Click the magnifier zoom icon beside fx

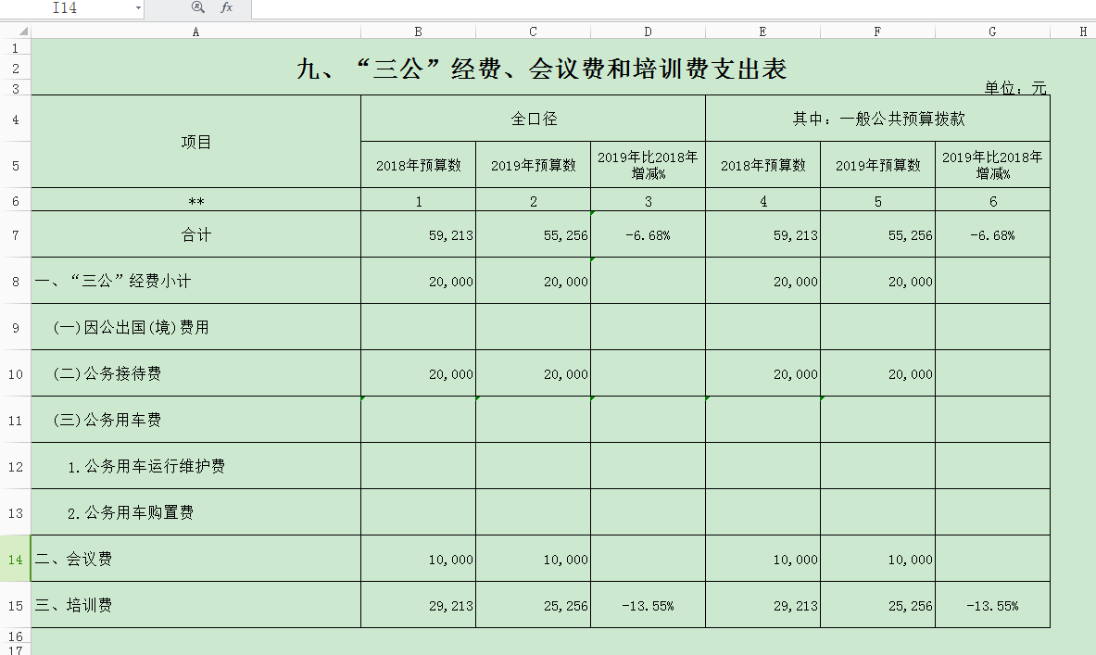click(x=197, y=7)
